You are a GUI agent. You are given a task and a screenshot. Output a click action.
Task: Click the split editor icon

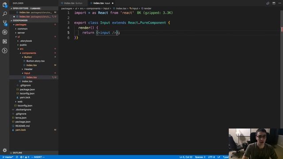[274, 3]
